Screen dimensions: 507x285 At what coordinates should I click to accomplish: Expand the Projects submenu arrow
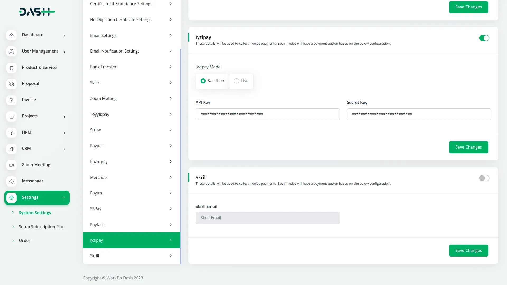click(64, 117)
